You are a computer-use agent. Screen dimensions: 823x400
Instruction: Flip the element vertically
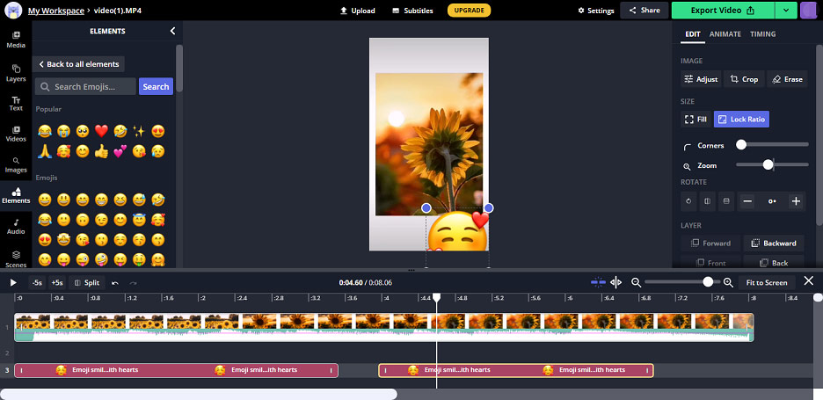click(x=726, y=201)
